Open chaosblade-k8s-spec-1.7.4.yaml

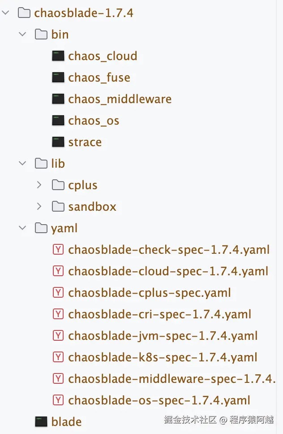point(163,357)
